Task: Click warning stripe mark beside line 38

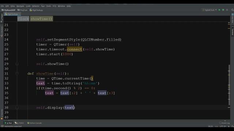Action: coord(229,107)
